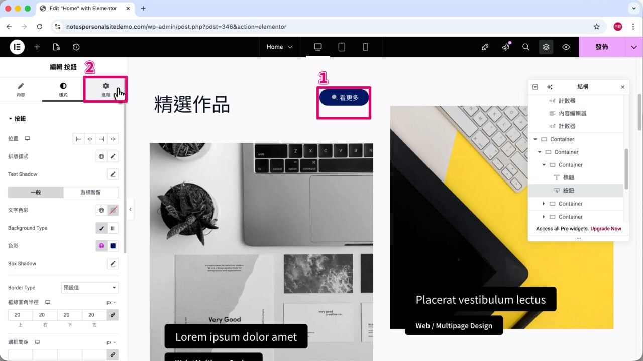Select the 游標暫留 hover state
Image resolution: width=643 pixels, height=361 pixels.
(91, 192)
